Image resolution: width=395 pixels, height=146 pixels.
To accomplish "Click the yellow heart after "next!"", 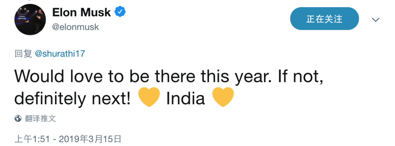I will point(149,97).
